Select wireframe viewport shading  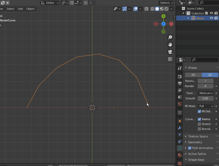coord(152,9)
